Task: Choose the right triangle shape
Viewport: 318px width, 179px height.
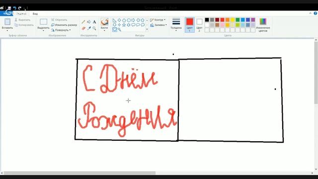Action: (x=114, y=20)
